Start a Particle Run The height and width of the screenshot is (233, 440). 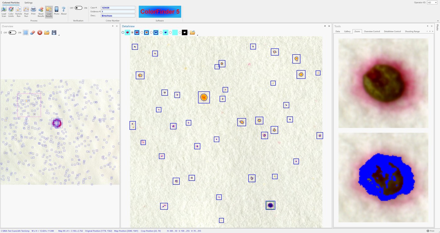19,12
